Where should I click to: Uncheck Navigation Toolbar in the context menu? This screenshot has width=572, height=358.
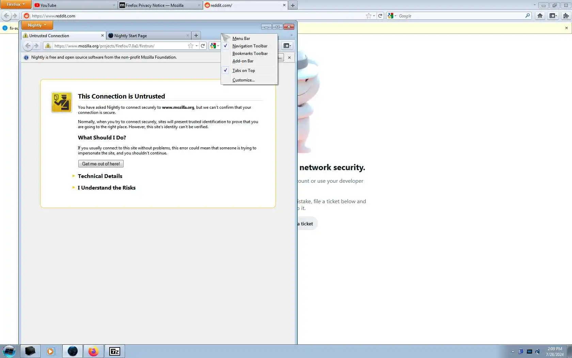coord(249,46)
